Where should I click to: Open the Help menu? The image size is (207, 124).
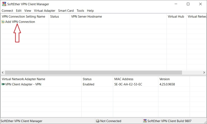click(90, 11)
